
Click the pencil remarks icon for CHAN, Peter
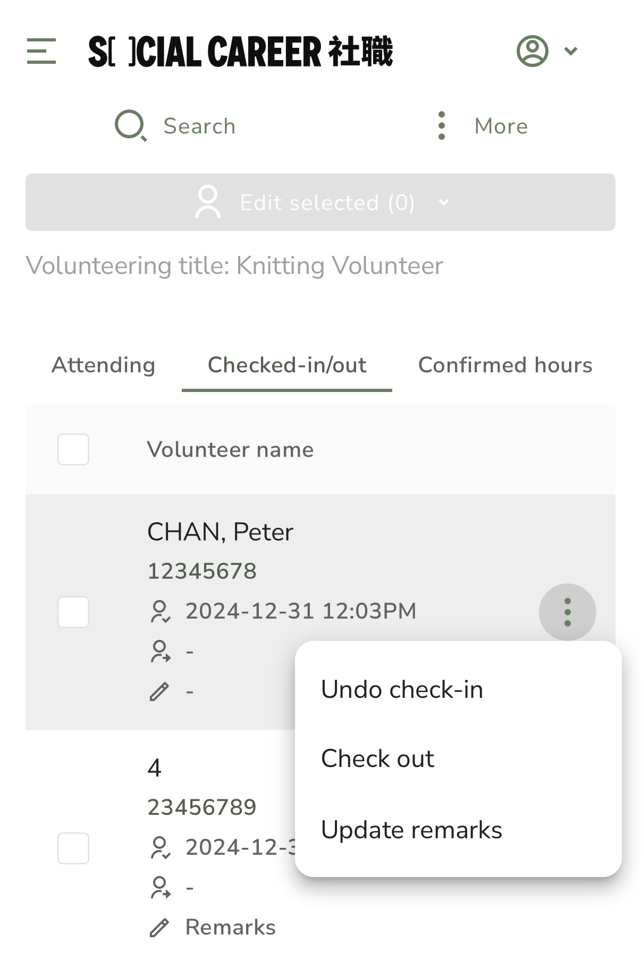coord(159,691)
